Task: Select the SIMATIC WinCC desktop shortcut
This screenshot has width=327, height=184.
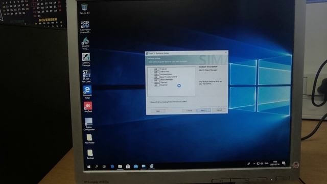Action: coord(85,43)
